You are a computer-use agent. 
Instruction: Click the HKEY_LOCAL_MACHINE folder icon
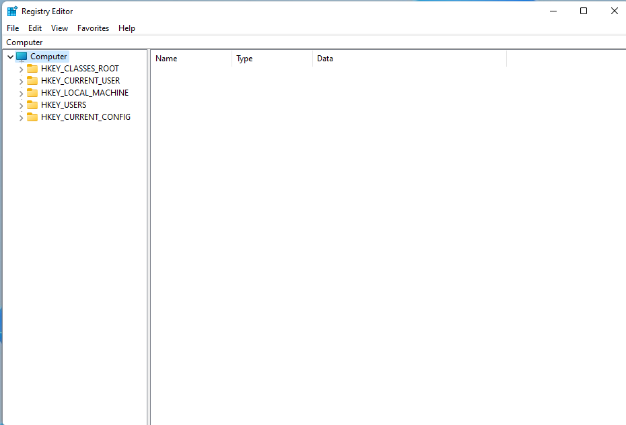coord(32,92)
